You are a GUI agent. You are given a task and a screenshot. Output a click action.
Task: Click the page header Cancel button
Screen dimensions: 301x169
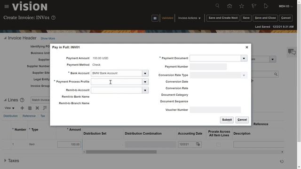click(285, 18)
